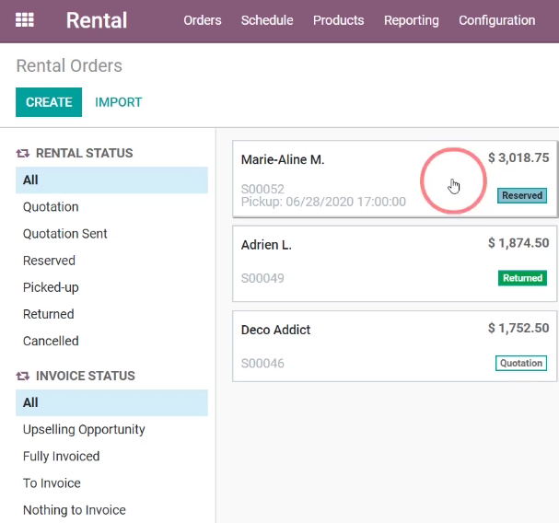
Task: Click the CREATE button
Action: coord(49,102)
